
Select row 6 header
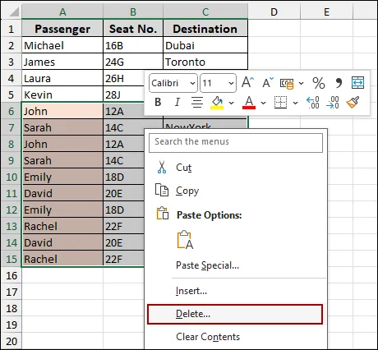pyautogui.click(x=12, y=111)
